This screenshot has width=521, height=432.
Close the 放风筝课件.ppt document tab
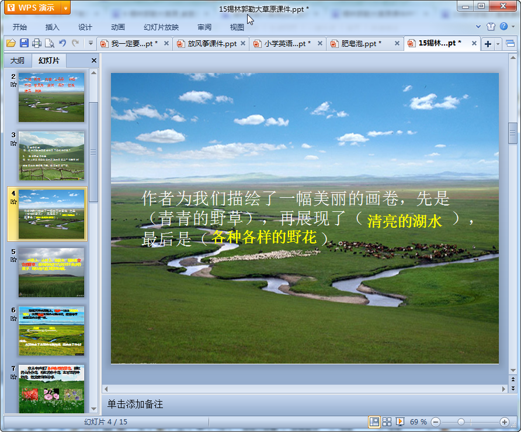(243, 43)
